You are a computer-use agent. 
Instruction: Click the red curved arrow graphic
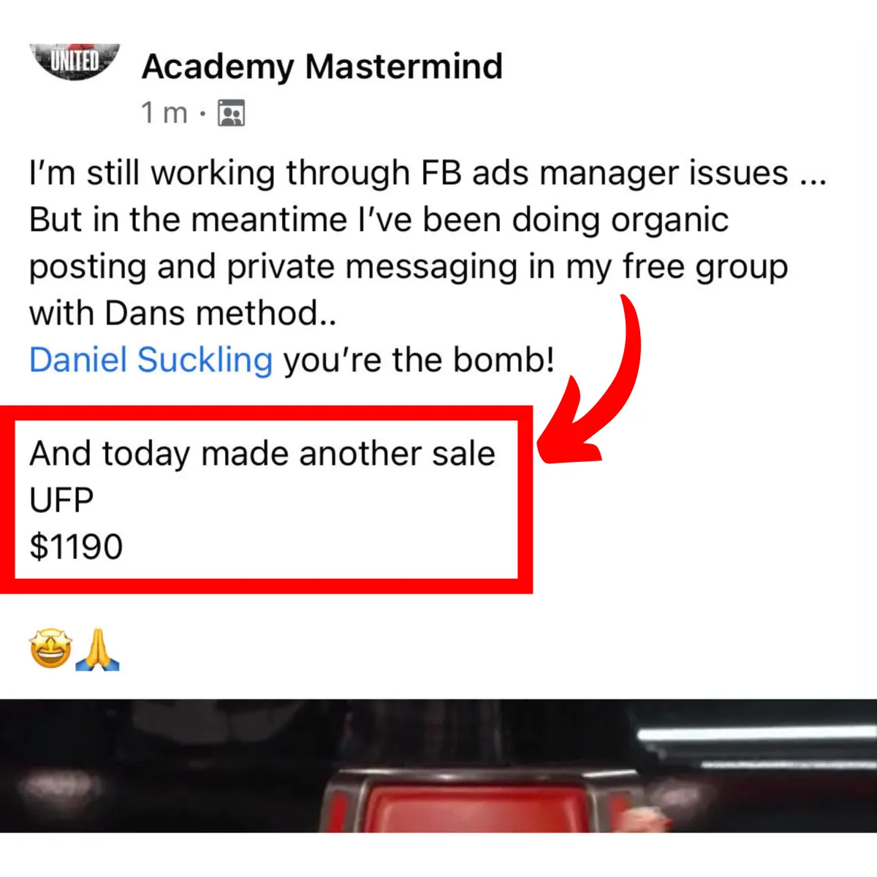tap(591, 380)
